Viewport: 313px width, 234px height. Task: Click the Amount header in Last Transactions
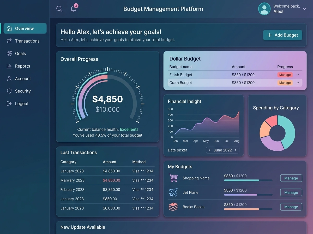click(110, 162)
